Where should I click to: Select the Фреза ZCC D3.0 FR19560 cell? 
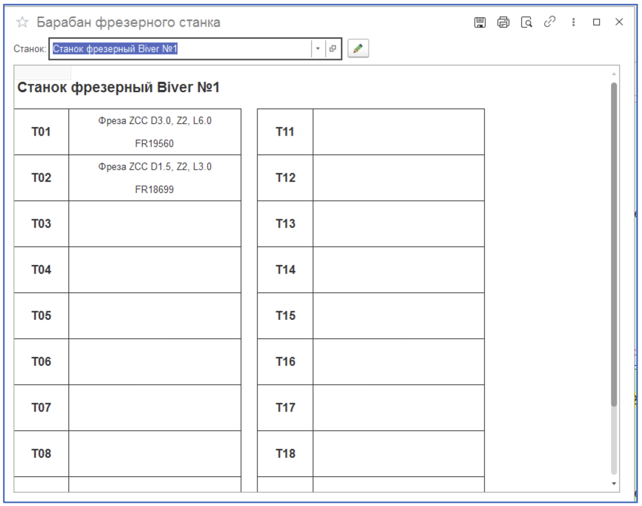(x=155, y=132)
